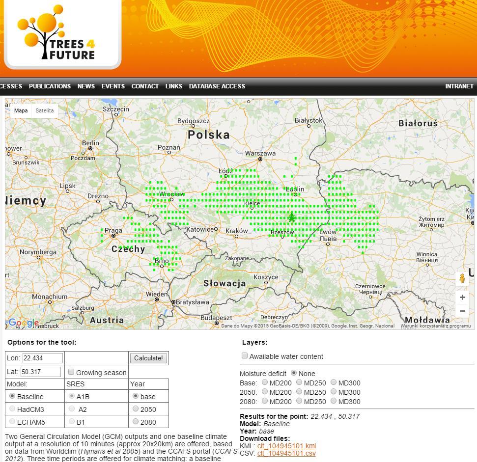The image size is (477, 462).
Task: Download the clt_104945101.kml file
Action: 286,446
